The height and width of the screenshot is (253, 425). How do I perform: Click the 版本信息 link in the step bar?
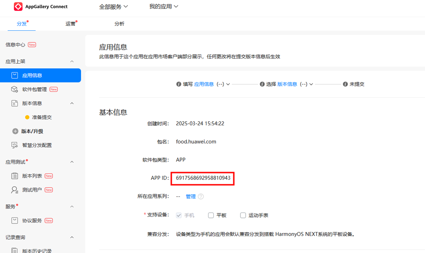tap(287, 84)
